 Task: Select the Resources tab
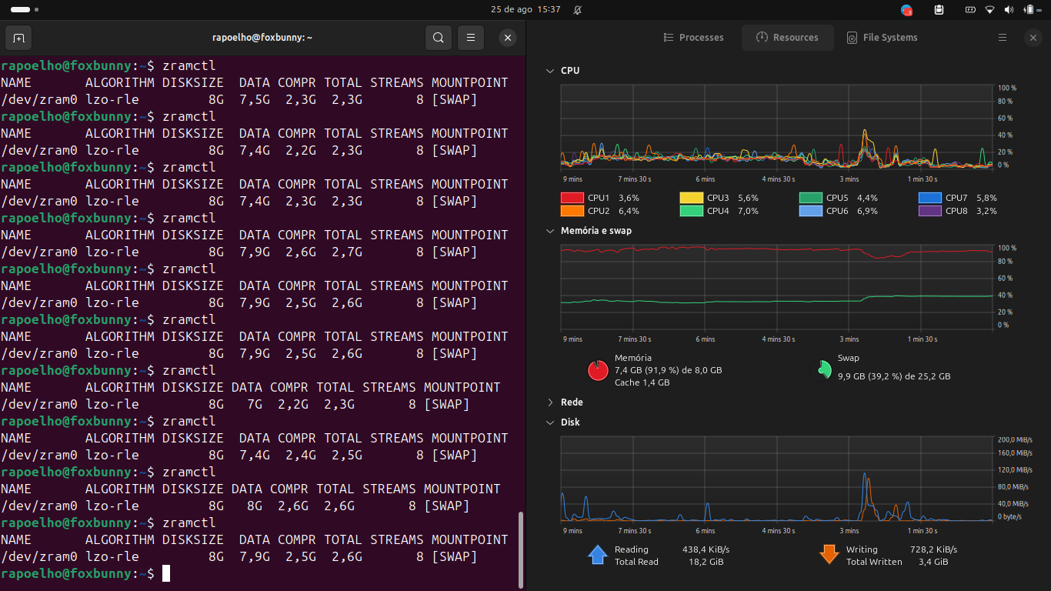(x=787, y=38)
